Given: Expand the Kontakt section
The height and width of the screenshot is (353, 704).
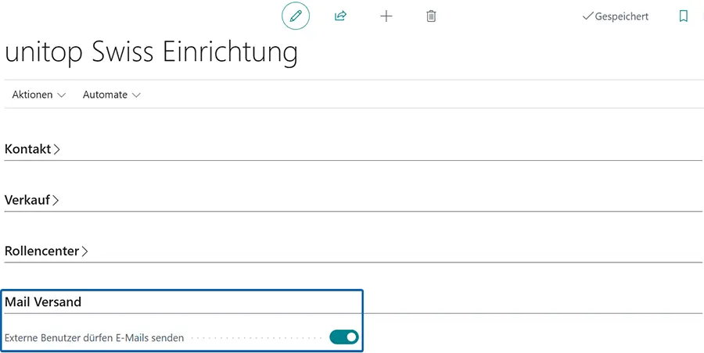Looking at the screenshot, I should [x=32, y=149].
